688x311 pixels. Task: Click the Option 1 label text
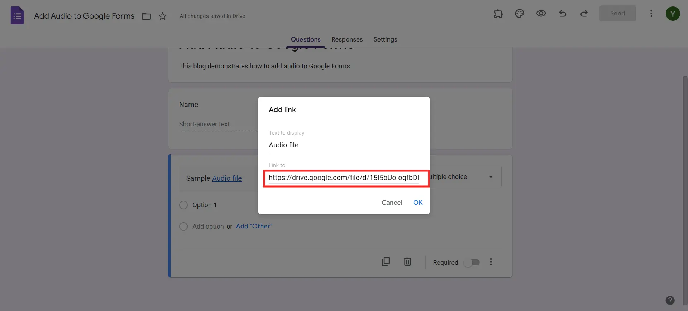204,205
